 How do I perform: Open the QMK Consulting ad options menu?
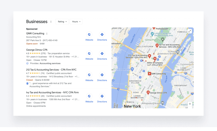click(47, 34)
